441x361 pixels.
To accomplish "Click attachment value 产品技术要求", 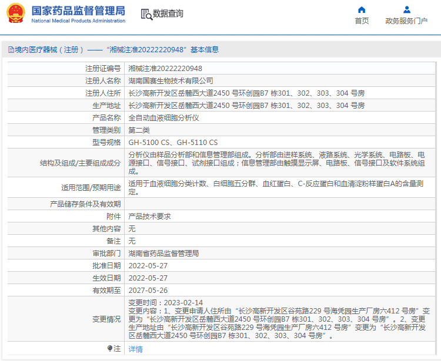I will tap(149, 217).
